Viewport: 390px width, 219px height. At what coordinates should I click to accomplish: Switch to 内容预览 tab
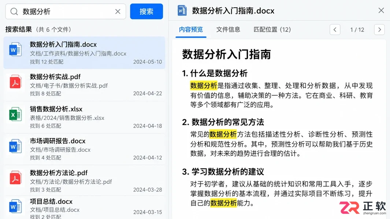[191, 30]
